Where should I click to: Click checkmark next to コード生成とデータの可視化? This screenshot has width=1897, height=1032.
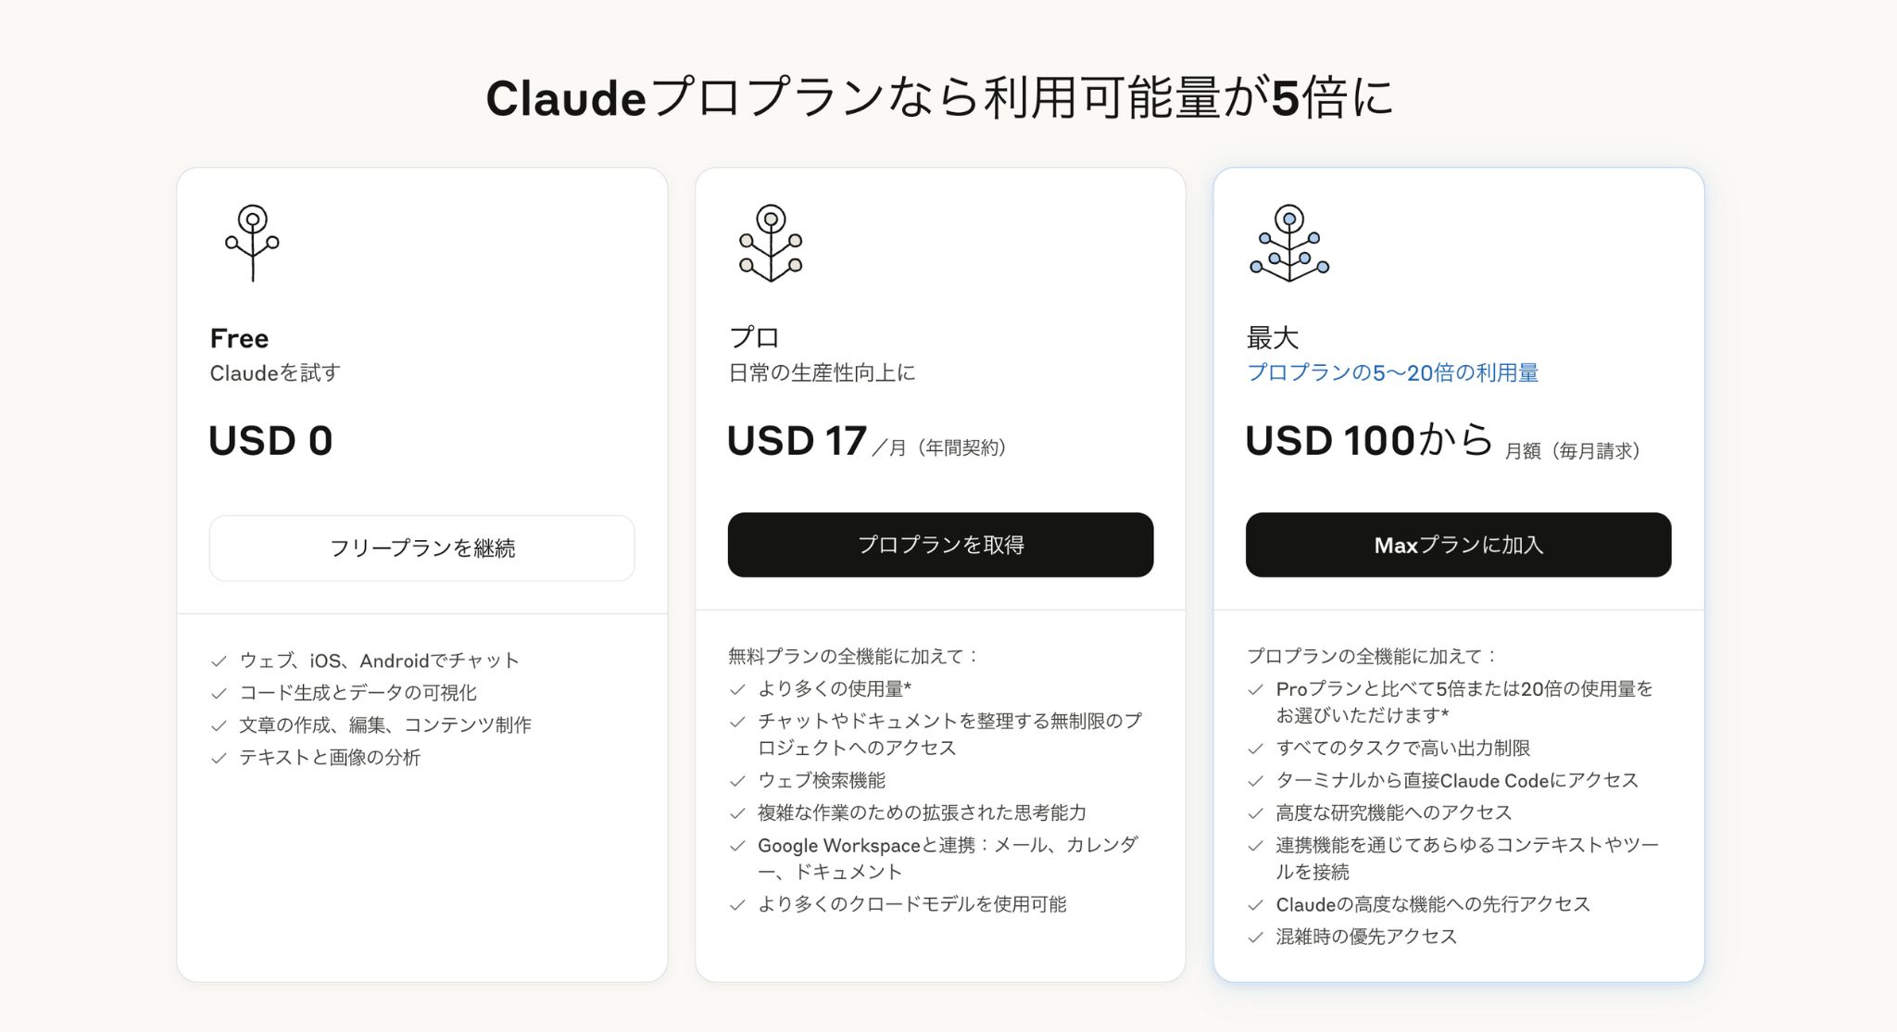pyautogui.click(x=219, y=694)
